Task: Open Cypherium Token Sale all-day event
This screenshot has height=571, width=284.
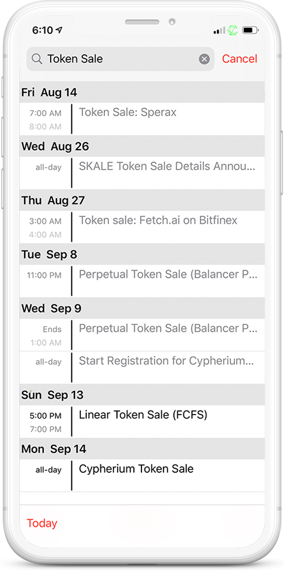Action: 142,475
